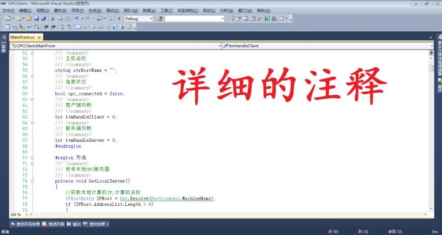Click the Navigate Backward icon

pos(99,19)
